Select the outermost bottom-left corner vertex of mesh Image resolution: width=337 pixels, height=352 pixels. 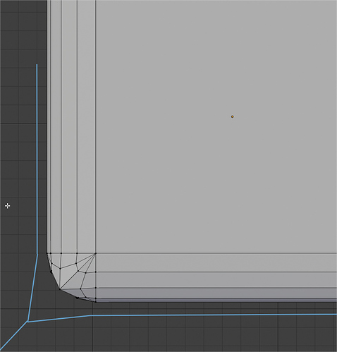(60, 289)
